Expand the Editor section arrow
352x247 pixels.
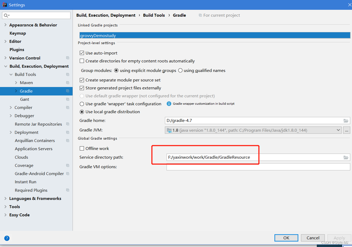point(5,41)
